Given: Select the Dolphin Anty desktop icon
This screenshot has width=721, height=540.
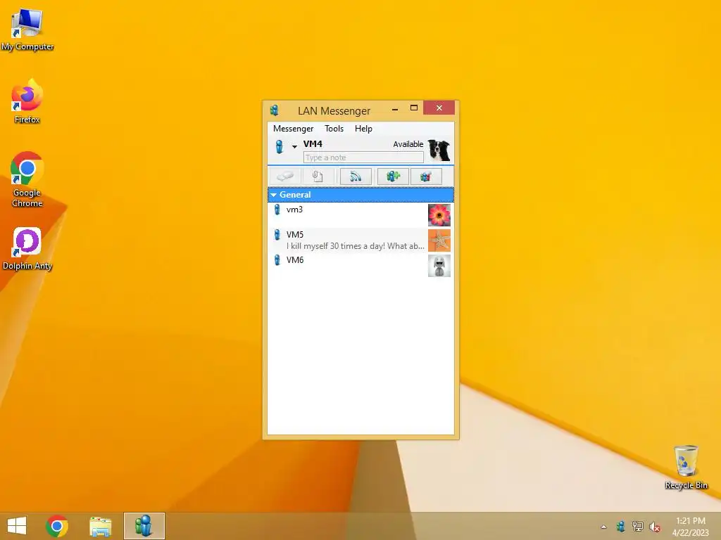Looking at the screenshot, I should coord(27,249).
